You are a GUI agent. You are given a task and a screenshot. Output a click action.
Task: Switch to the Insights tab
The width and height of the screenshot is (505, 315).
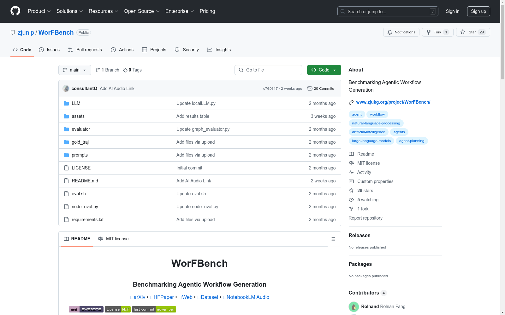click(x=219, y=50)
